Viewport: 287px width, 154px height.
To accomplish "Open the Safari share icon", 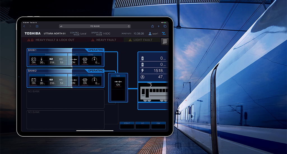I will 152,26.
